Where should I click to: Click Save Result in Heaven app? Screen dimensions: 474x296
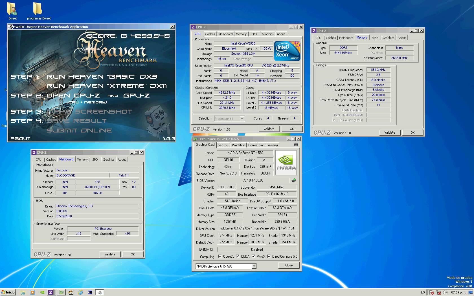pyautogui.click(x=76, y=121)
